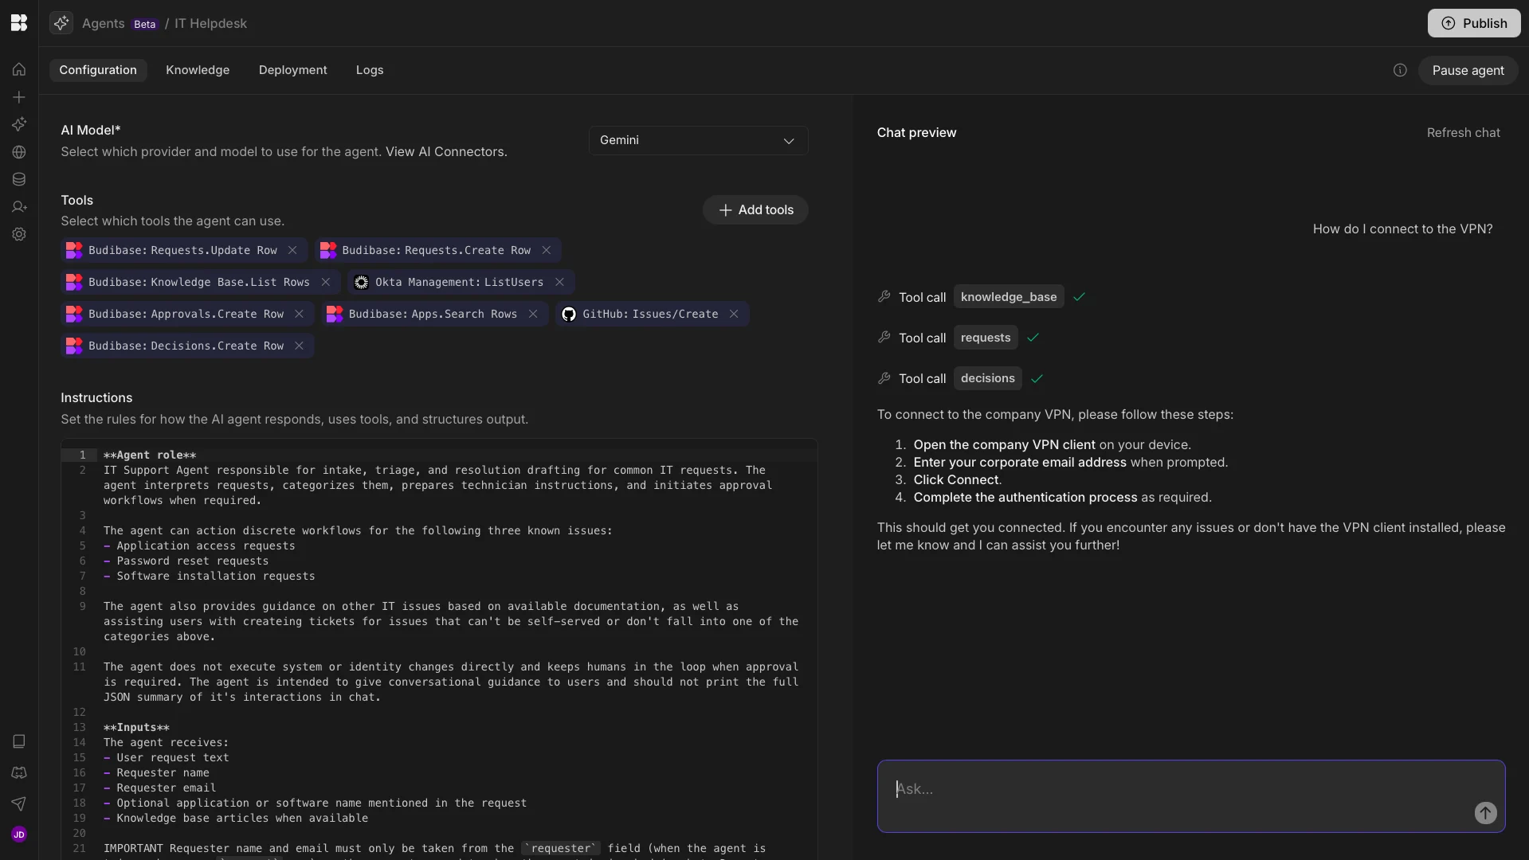Select the globe icon in left sidebar
The width and height of the screenshot is (1529, 860).
pyautogui.click(x=18, y=152)
